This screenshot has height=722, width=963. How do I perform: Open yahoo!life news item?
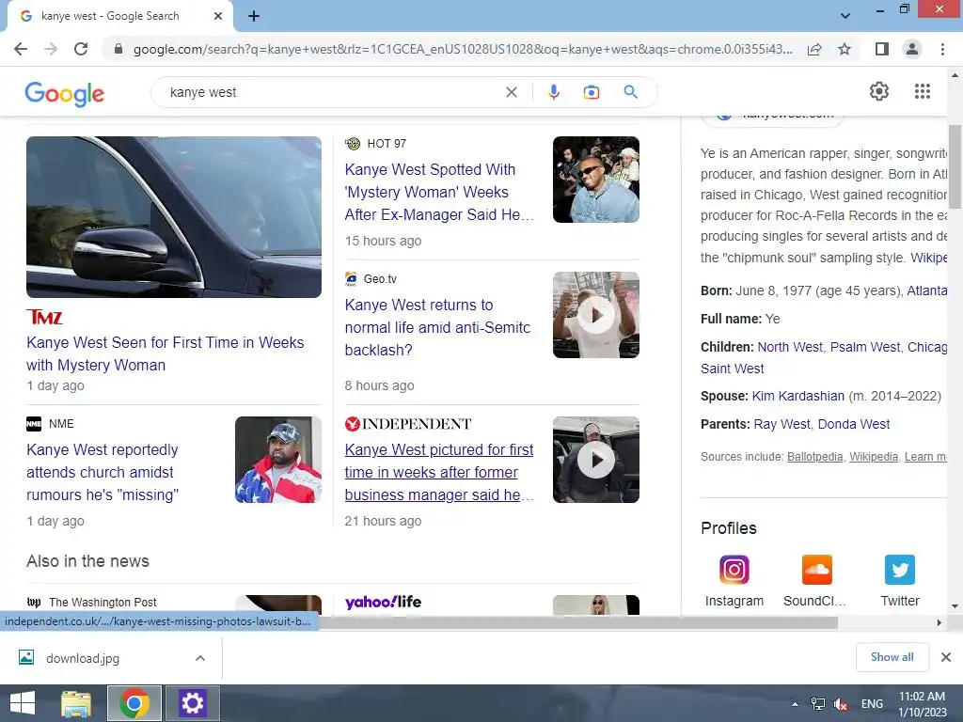click(x=384, y=603)
